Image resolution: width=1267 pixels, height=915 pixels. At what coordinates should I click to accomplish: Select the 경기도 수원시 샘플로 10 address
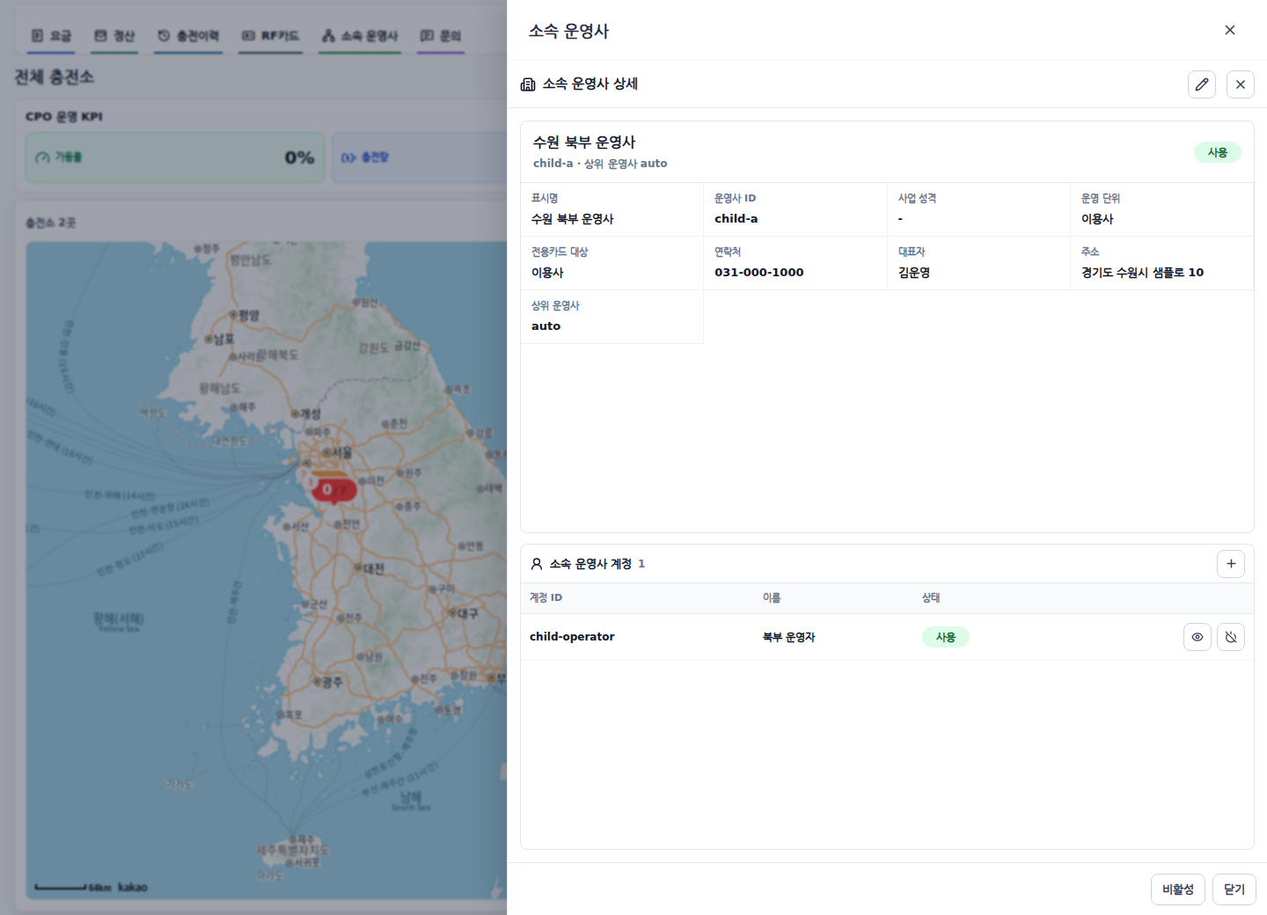click(x=1142, y=273)
